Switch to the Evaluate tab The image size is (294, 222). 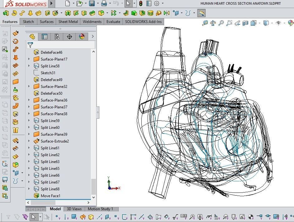coord(113,22)
